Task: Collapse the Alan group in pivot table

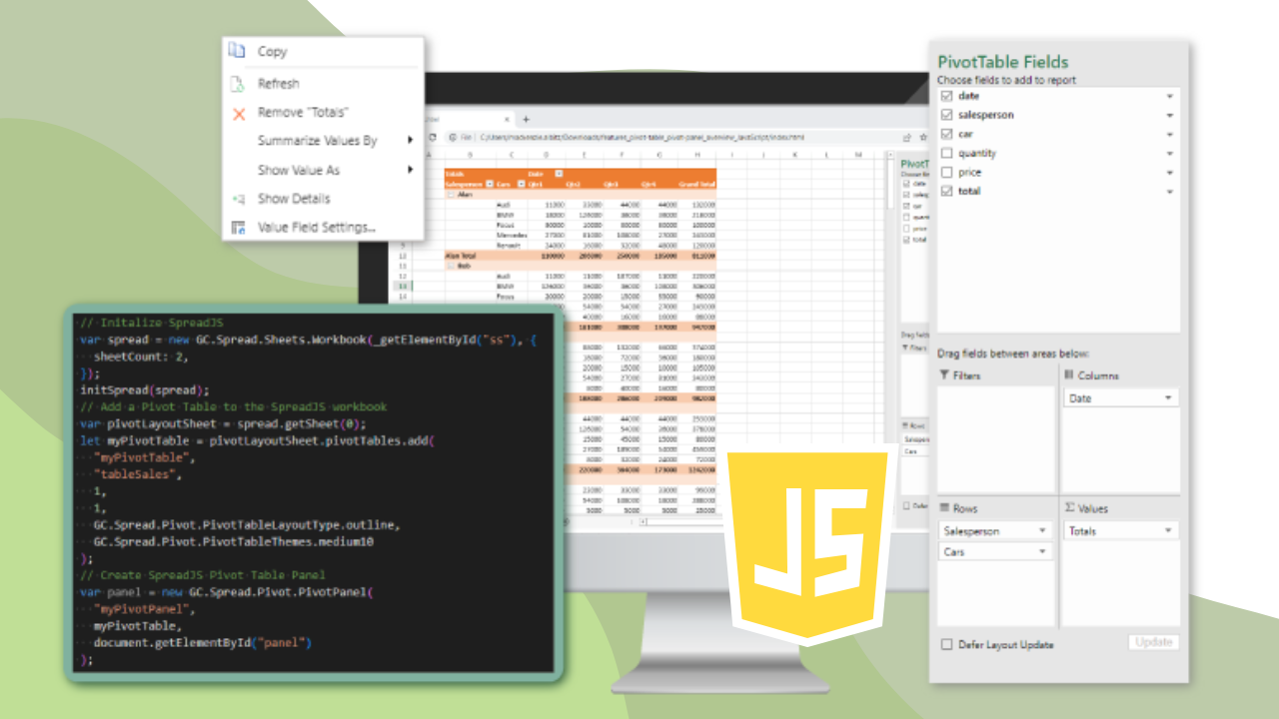Action: [x=451, y=195]
